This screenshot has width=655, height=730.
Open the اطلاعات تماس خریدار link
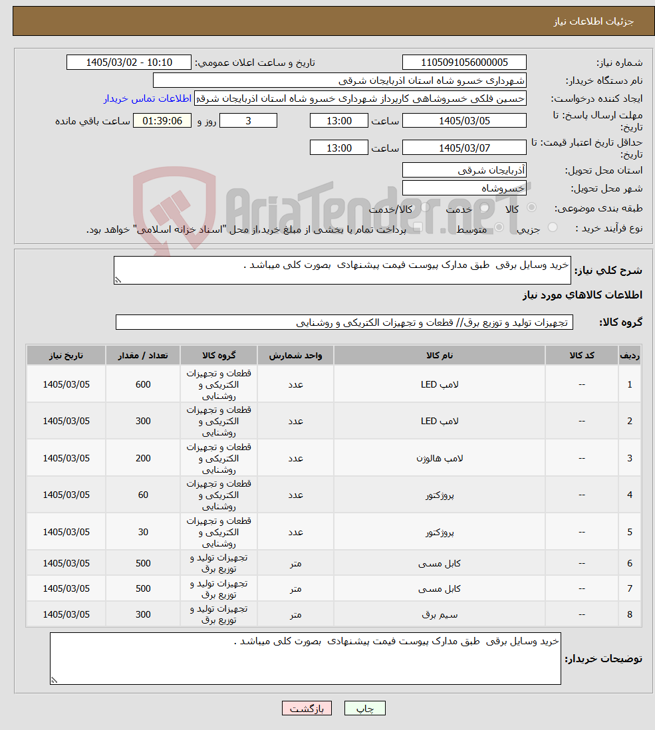click(x=148, y=98)
